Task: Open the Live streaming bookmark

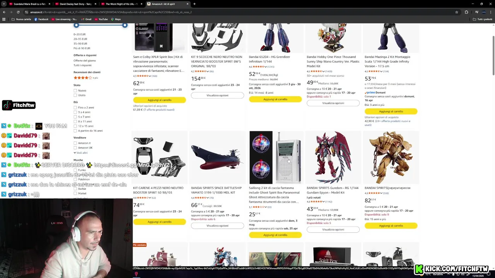Action: [64, 19]
